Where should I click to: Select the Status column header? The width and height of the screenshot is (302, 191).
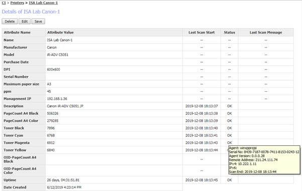tap(229, 33)
